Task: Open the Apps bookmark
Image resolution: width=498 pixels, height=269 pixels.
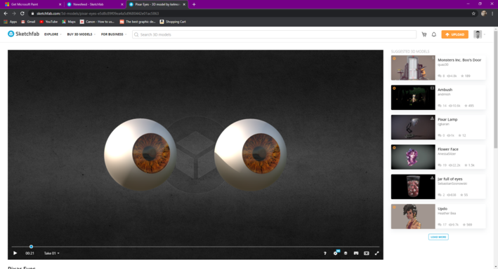Action: [x=10, y=22]
